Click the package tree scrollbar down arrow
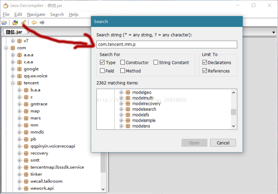The image size is (278, 194). click(x=103, y=189)
